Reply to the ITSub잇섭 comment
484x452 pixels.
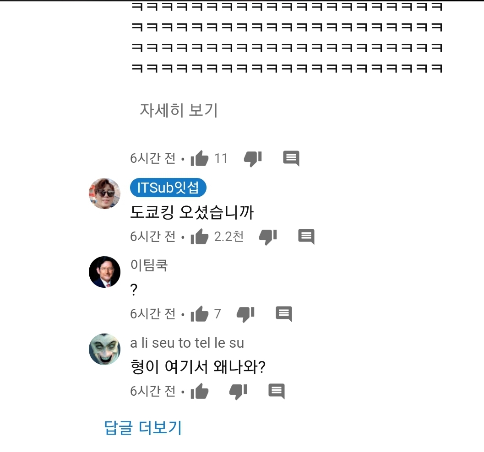click(x=306, y=237)
